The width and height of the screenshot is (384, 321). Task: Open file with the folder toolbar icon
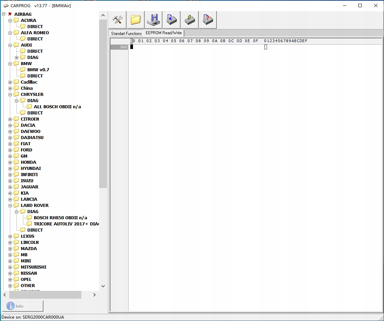pos(136,20)
